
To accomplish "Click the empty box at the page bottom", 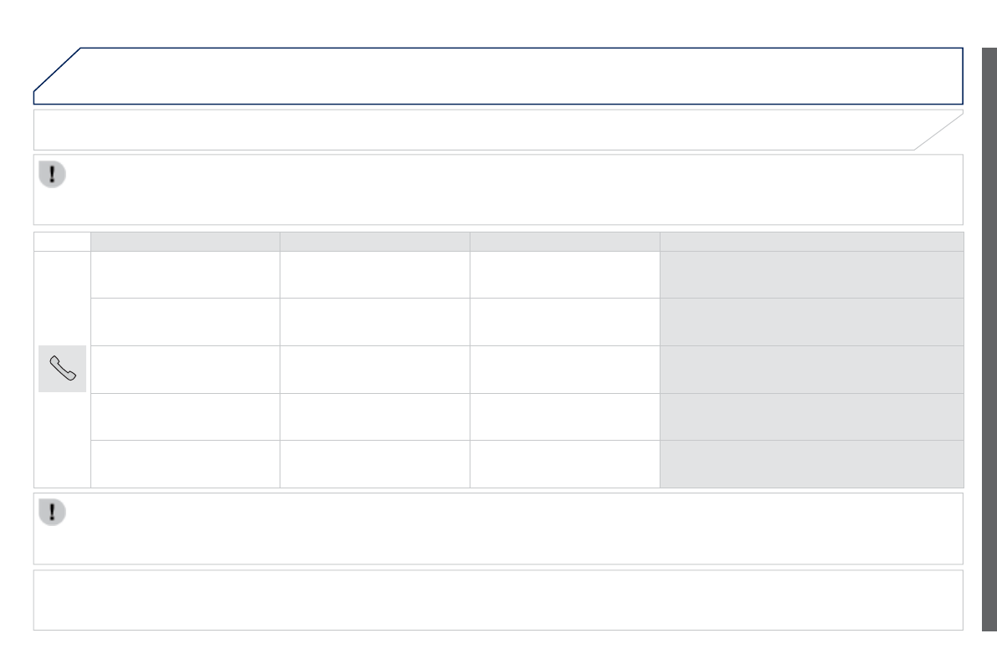I will (x=498, y=600).
